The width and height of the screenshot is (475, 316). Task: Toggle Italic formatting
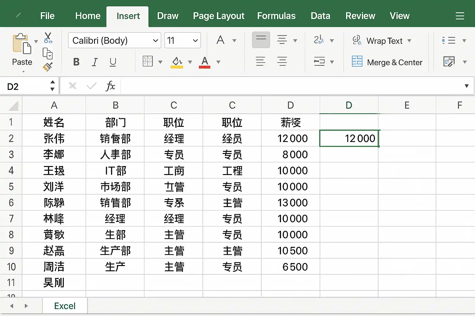coord(95,62)
